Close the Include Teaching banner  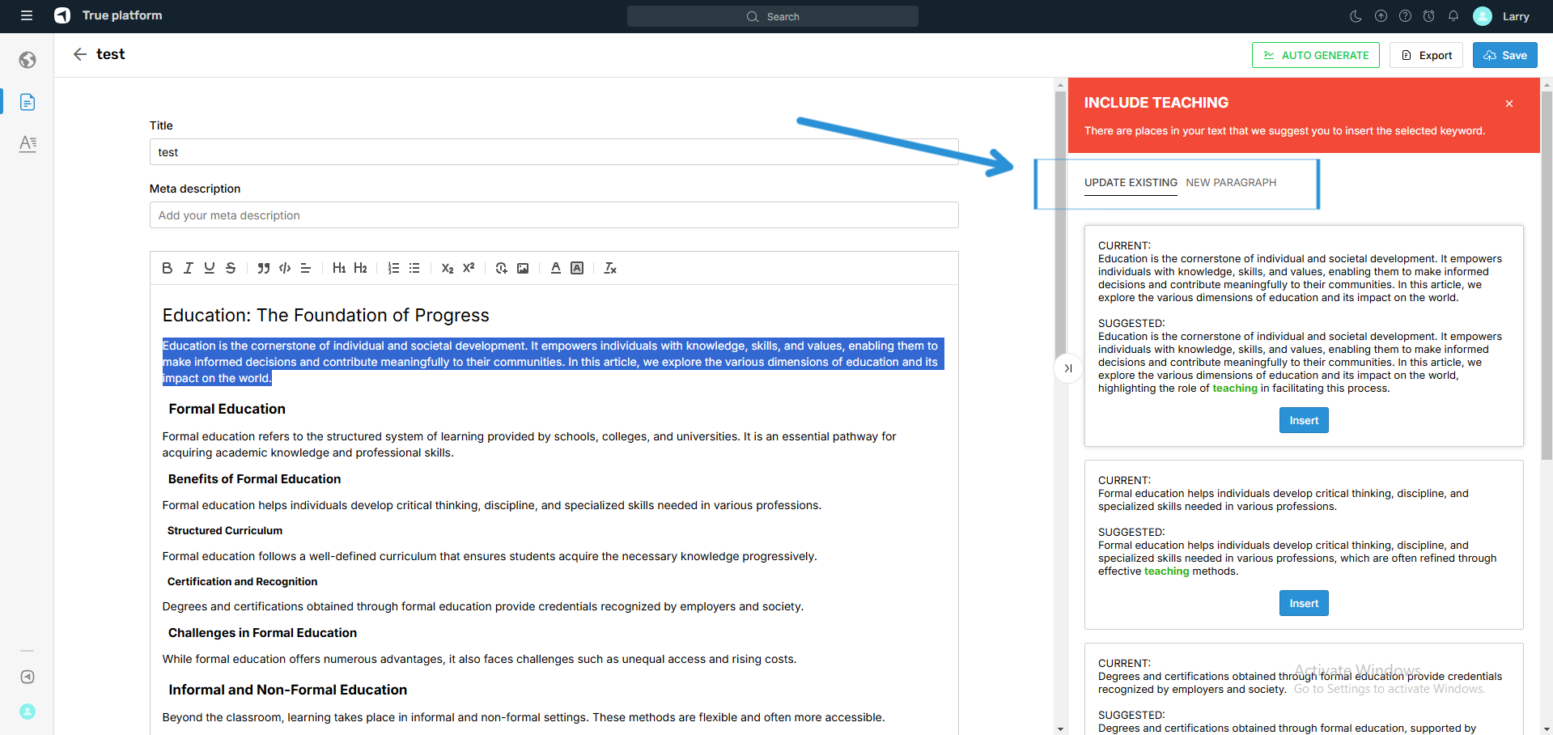click(x=1509, y=104)
